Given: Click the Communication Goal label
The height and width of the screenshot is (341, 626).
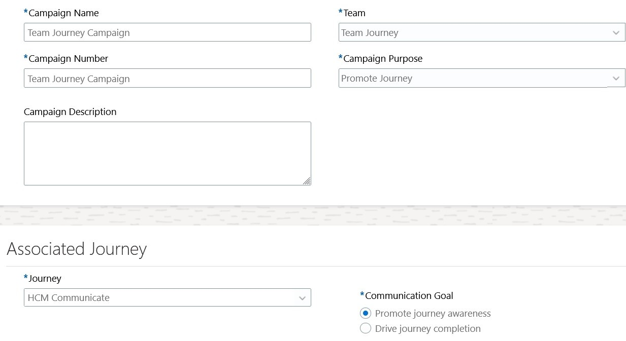Looking at the screenshot, I should tap(409, 296).
